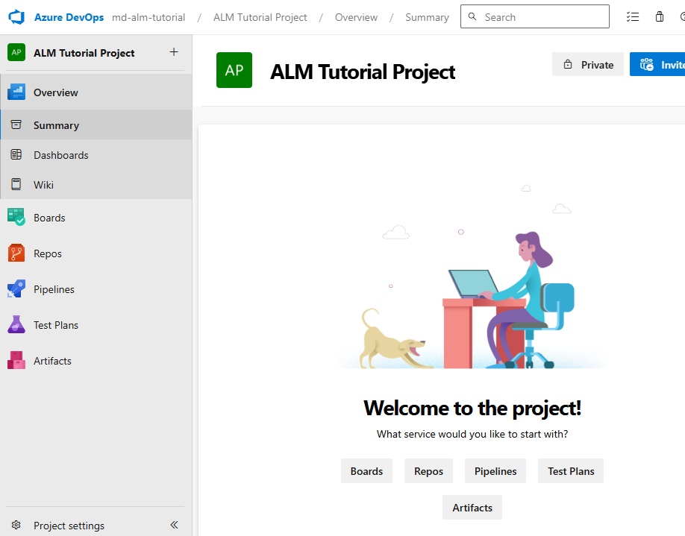685x536 pixels.
Task: Open md-alm-tutorial organization breadcrumb
Action: pyautogui.click(x=148, y=17)
